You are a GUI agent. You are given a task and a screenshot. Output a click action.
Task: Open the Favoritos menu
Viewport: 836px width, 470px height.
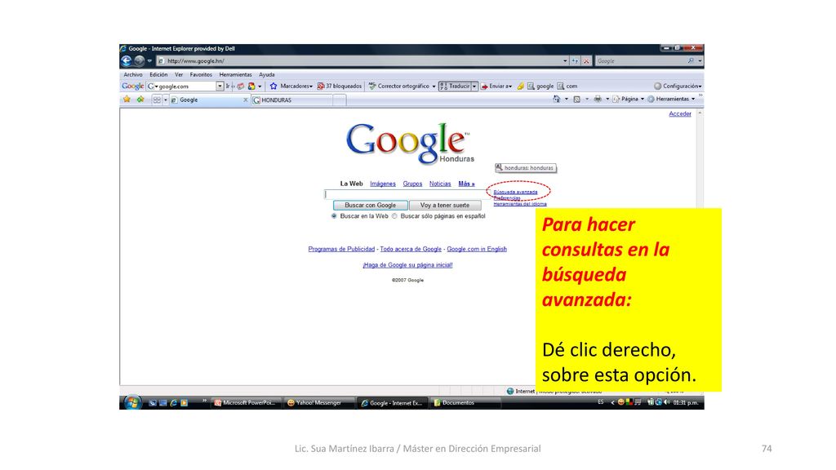coord(201,74)
